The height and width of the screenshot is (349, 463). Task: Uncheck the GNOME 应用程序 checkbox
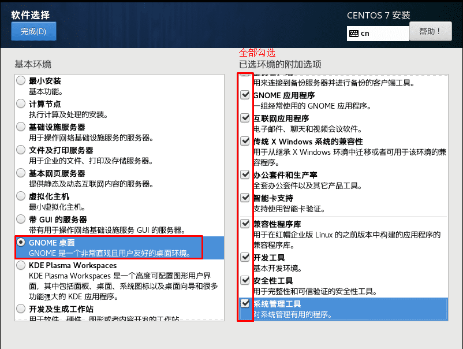coord(245,95)
